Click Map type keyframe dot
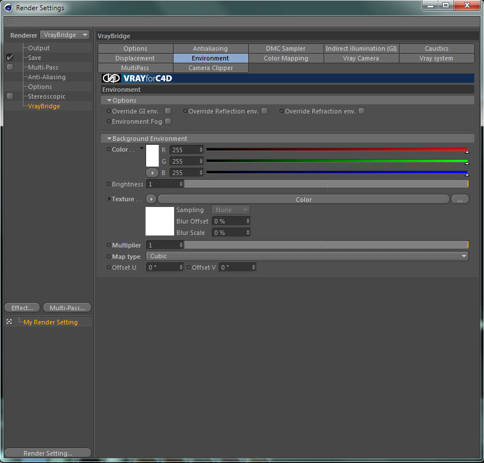This screenshot has width=484, height=463. pos(108,257)
